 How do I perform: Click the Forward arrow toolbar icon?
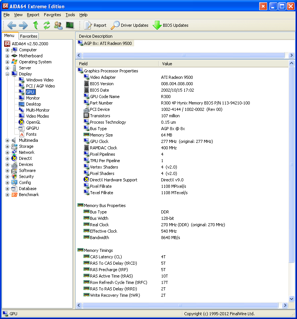tap(23, 25)
